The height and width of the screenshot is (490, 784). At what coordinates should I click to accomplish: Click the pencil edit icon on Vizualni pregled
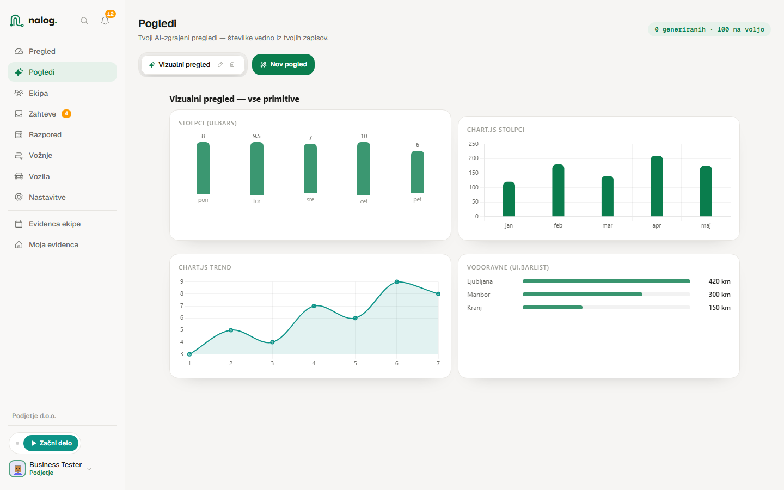220,65
